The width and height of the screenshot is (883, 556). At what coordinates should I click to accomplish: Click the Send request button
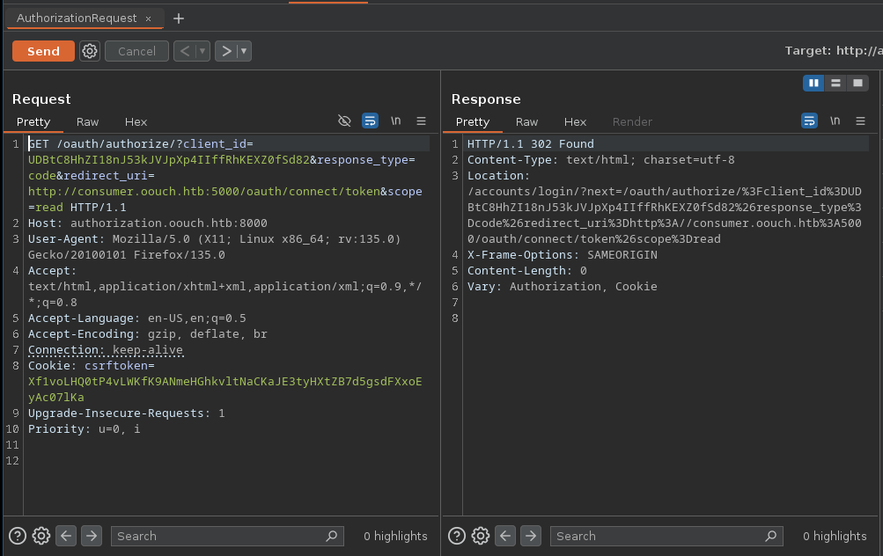tap(43, 51)
